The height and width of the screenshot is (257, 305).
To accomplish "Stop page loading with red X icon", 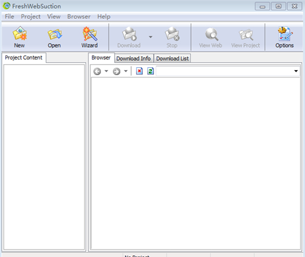I will (x=139, y=71).
